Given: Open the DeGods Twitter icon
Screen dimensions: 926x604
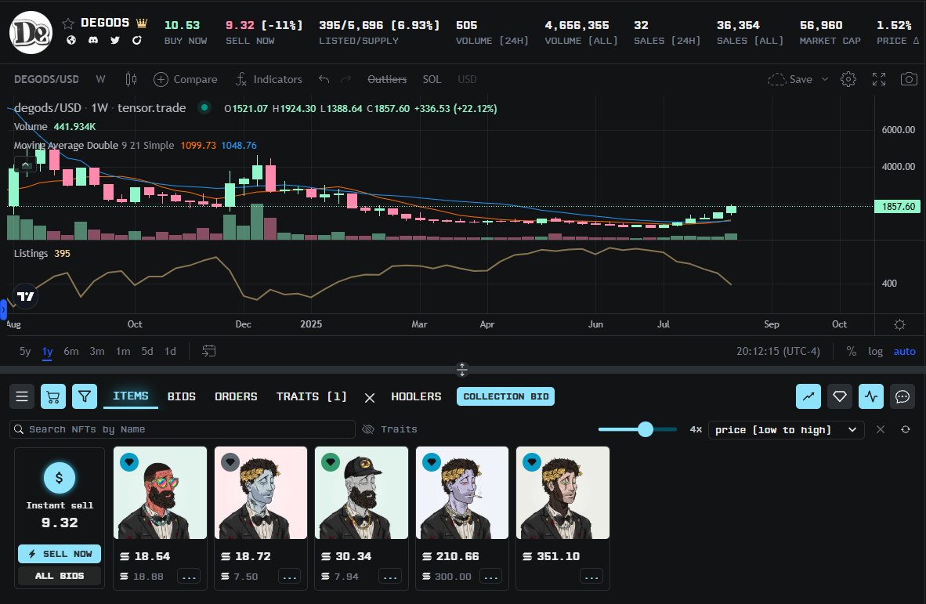Looking at the screenshot, I should 114,40.
